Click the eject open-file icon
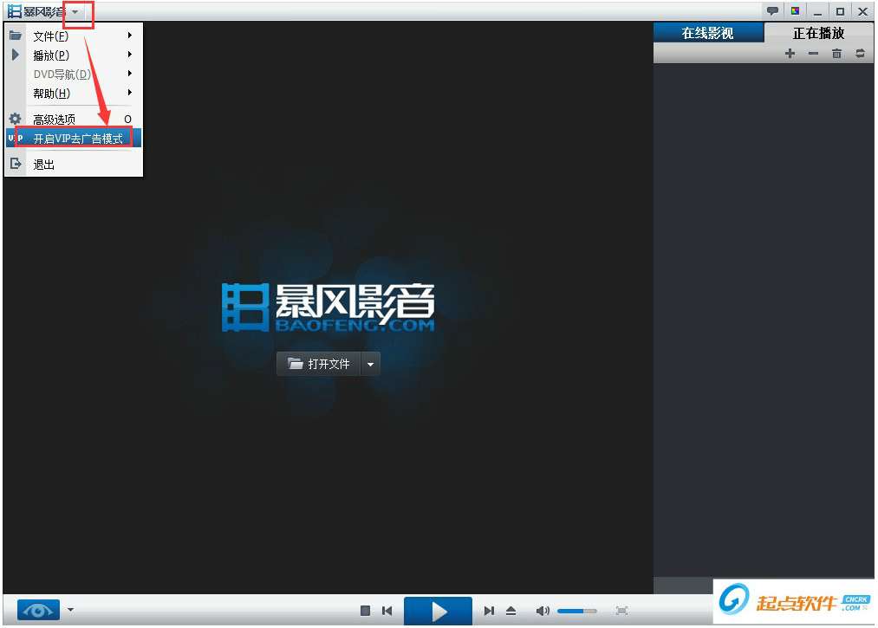Viewport: 878px width, 628px height. coord(511,611)
